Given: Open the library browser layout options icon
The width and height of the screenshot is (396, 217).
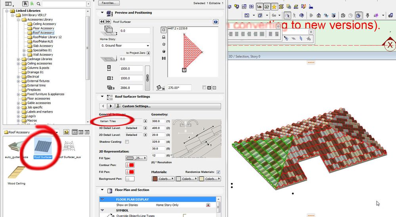Looking at the screenshot, I should [x=9, y=4].
